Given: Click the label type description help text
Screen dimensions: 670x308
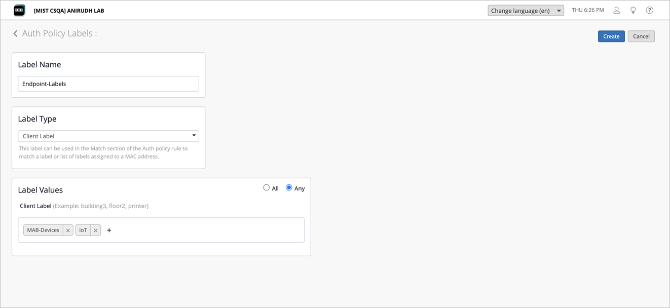Looking at the screenshot, I should tap(103, 152).
